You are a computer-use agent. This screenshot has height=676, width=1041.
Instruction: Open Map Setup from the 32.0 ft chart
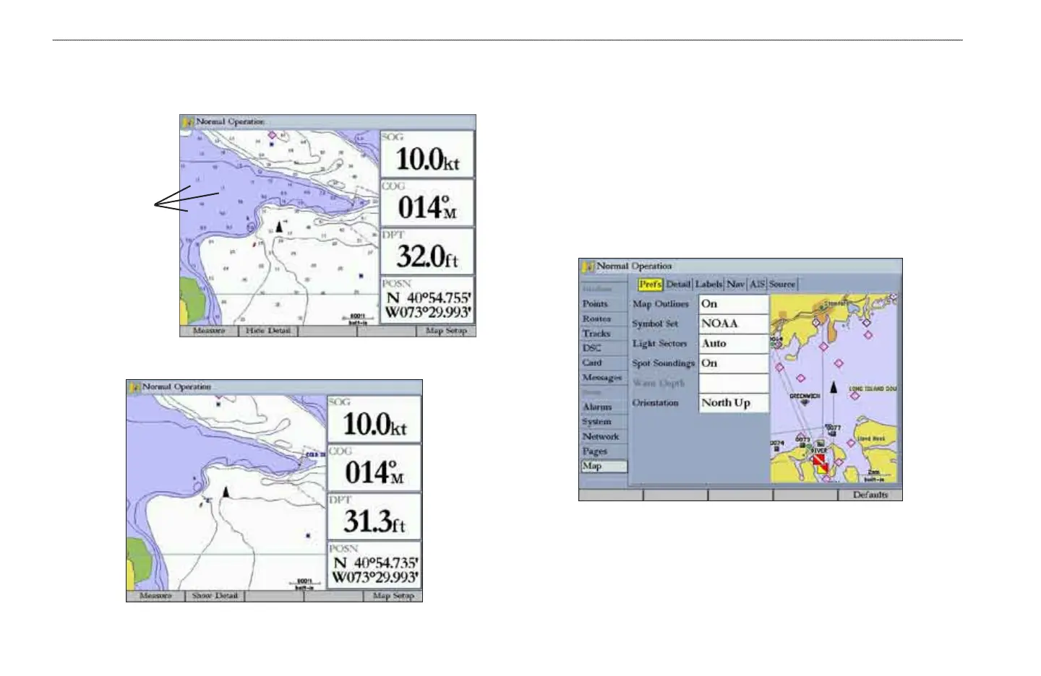point(446,331)
